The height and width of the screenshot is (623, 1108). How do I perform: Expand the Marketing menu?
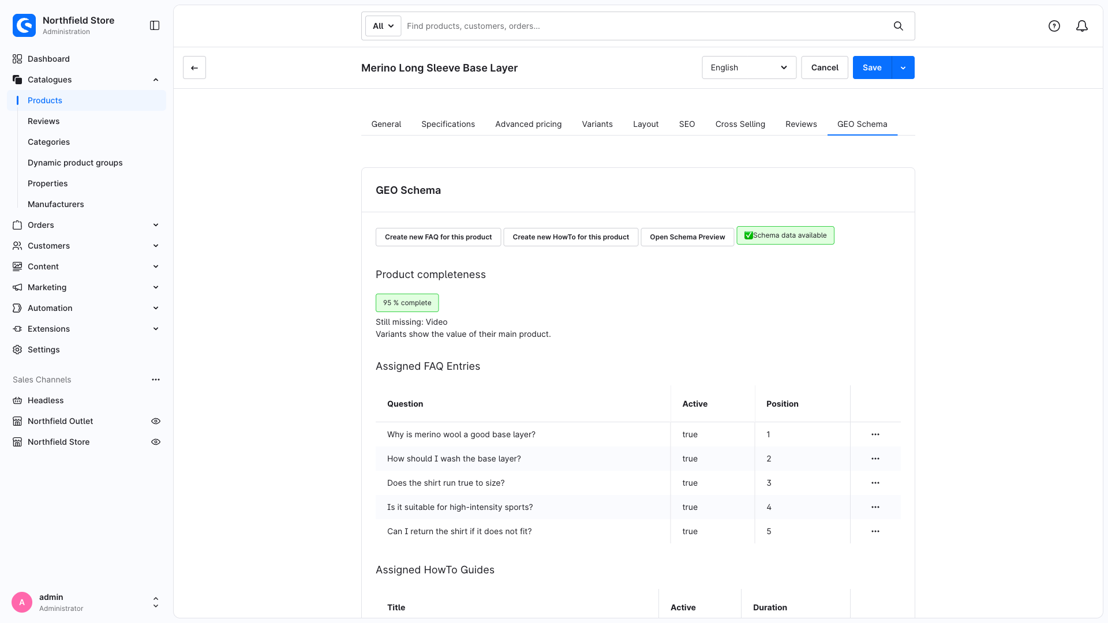(x=156, y=287)
